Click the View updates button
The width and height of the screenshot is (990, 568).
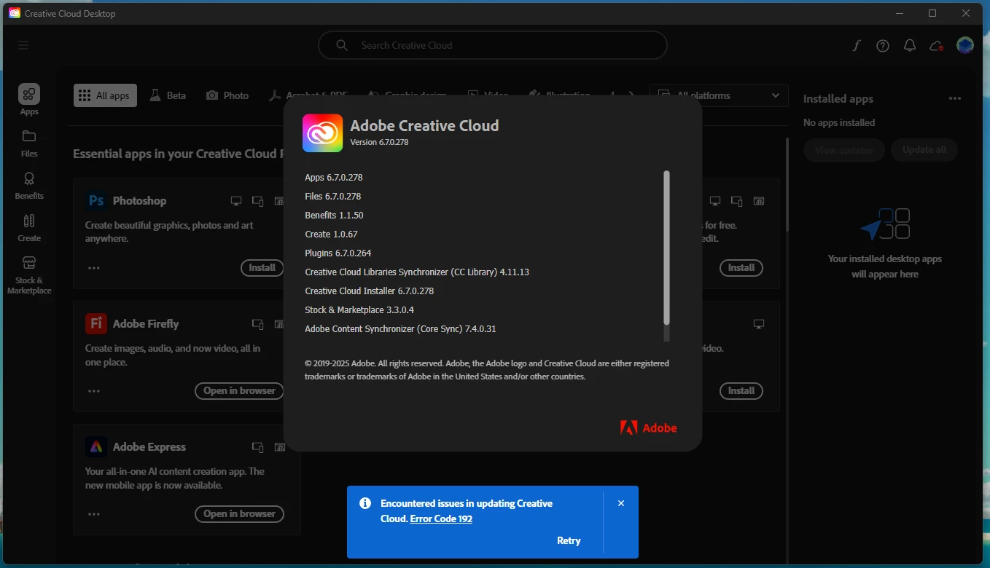pyautogui.click(x=844, y=150)
